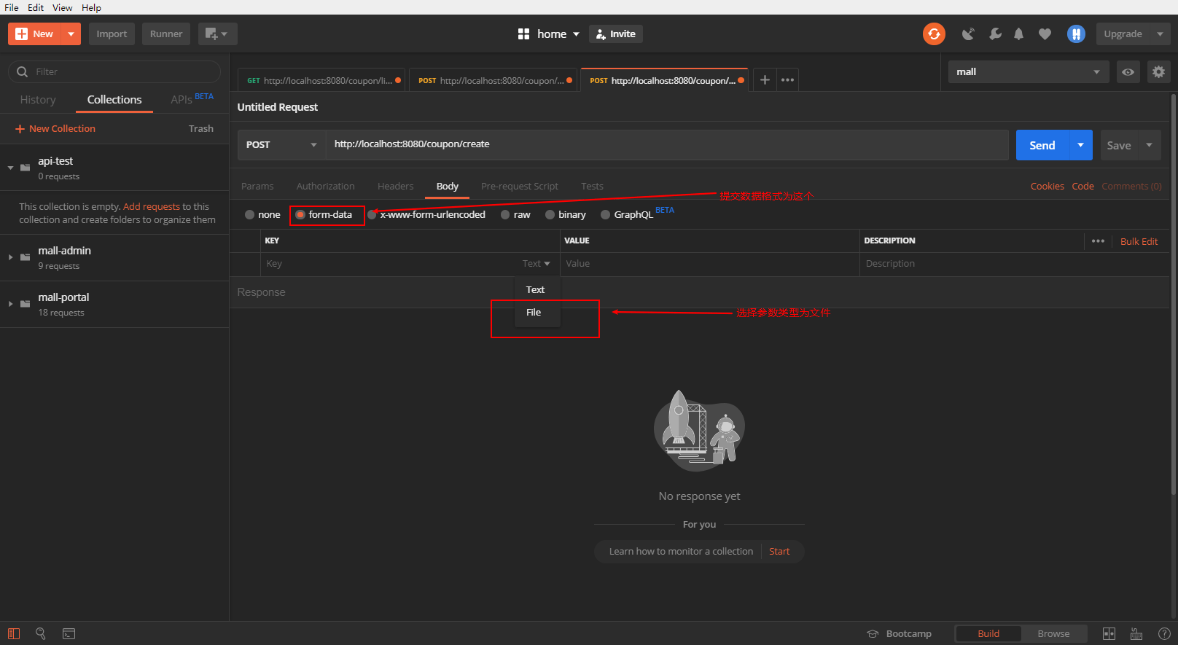Switch to the History tab
The image size is (1178, 645).
(38, 100)
